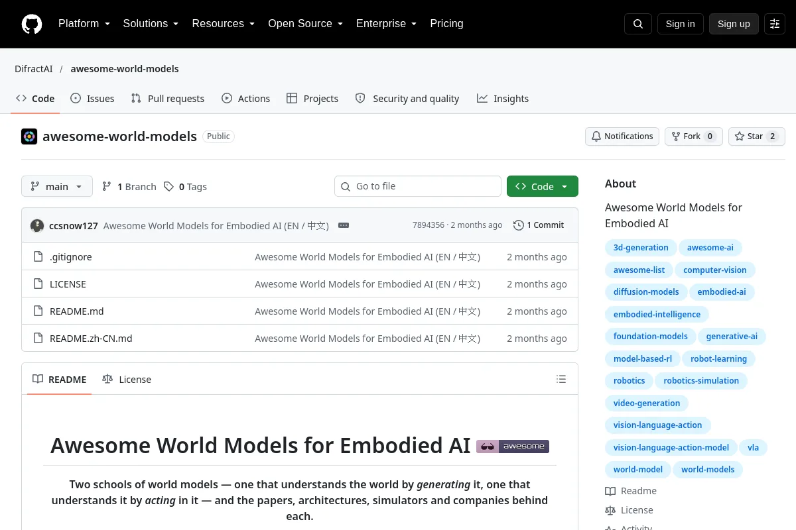Open the Projects tab

click(x=312, y=99)
